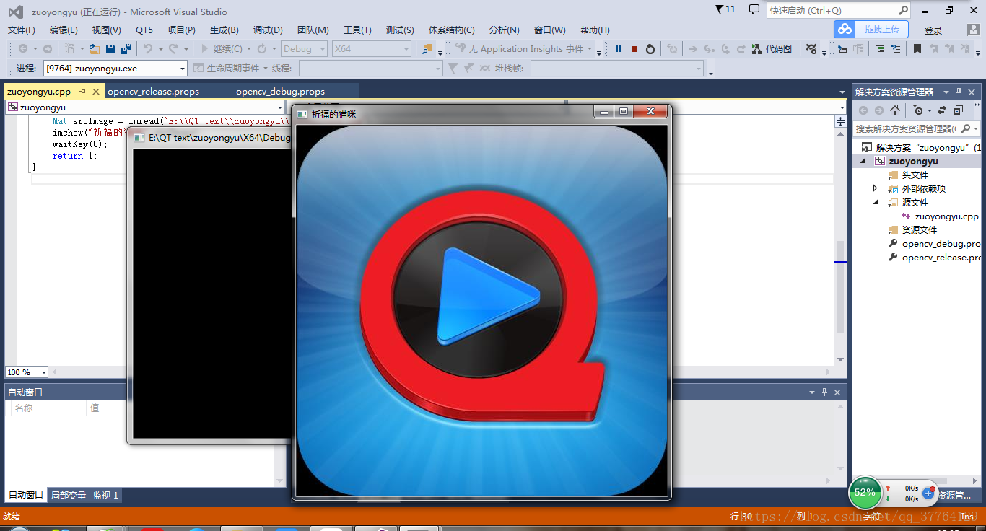The image size is (986, 531).
Task: Click the 登录 sign-in link
Action: point(933,30)
